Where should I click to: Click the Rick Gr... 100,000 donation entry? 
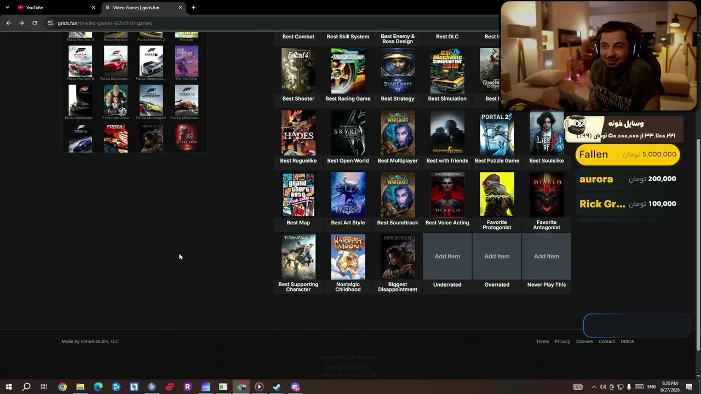[628, 204]
